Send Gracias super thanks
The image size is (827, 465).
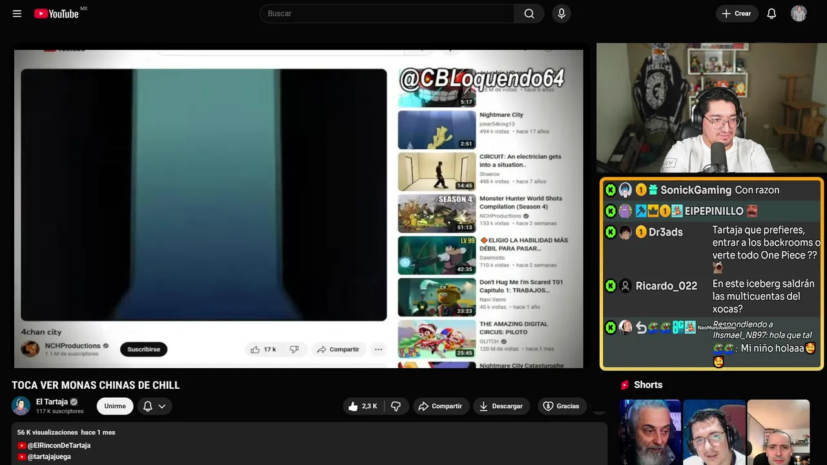pos(561,406)
